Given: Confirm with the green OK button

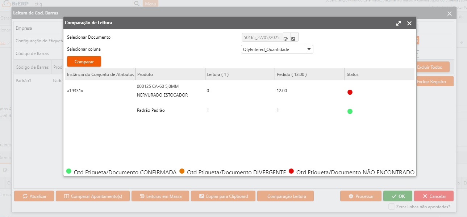Looking at the screenshot, I should tap(398, 196).
